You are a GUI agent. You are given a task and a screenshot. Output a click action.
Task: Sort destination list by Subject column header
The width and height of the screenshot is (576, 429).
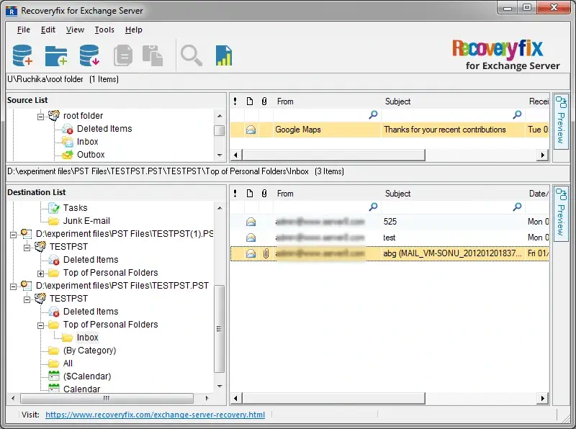[x=397, y=194]
